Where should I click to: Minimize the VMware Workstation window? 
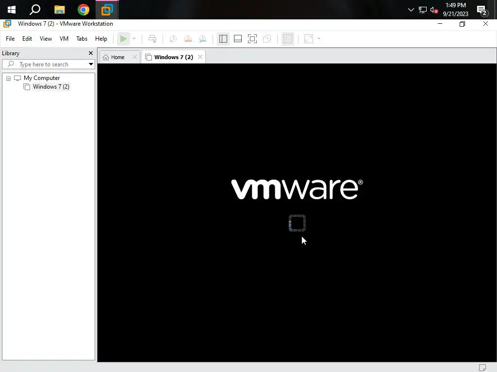(x=440, y=24)
